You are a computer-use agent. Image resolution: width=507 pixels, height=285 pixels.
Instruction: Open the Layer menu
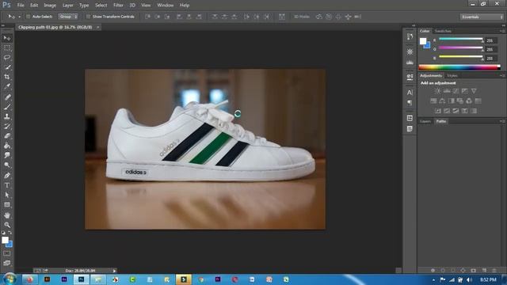pos(67,6)
